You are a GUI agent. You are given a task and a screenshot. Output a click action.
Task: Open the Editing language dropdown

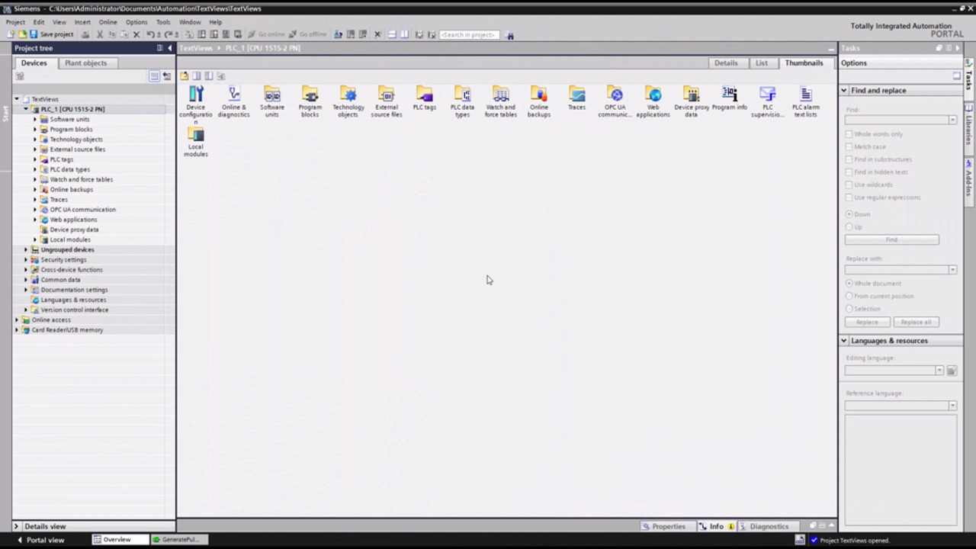click(x=939, y=371)
